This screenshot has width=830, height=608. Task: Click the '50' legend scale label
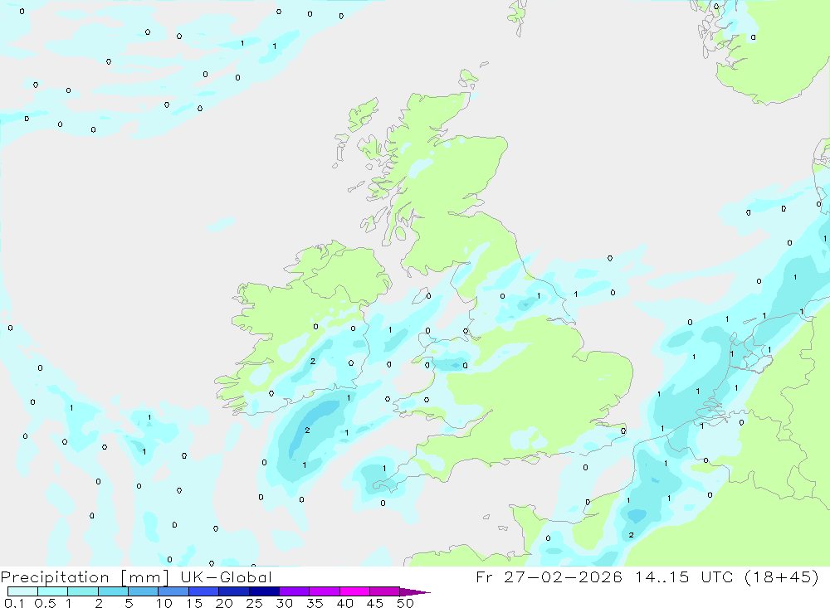tap(405, 603)
